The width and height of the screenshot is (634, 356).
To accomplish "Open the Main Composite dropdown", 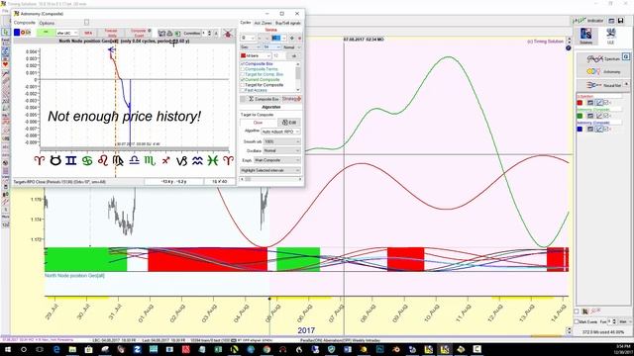I will tap(277, 160).
